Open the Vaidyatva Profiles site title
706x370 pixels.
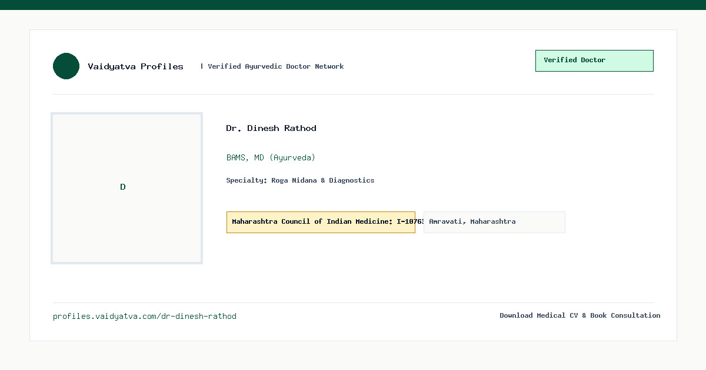(135, 66)
